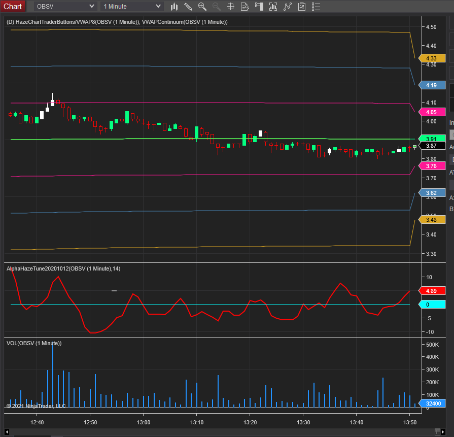
Task: Click the black 3.87 last price marker
Action: (432, 146)
